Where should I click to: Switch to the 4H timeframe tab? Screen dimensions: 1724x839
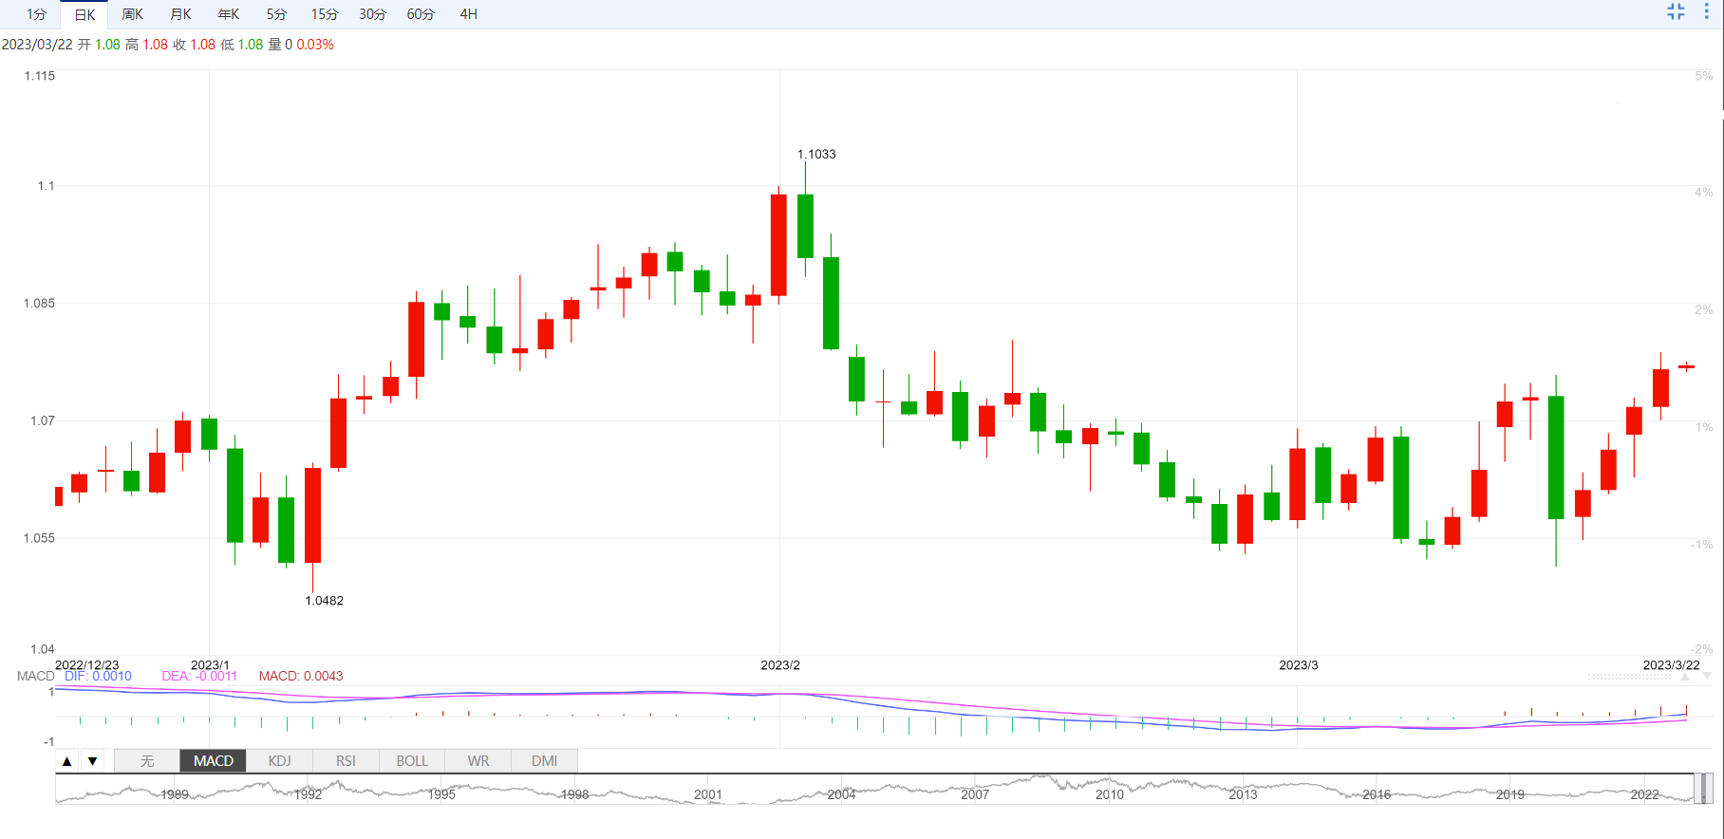pyautogui.click(x=468, y=14)
